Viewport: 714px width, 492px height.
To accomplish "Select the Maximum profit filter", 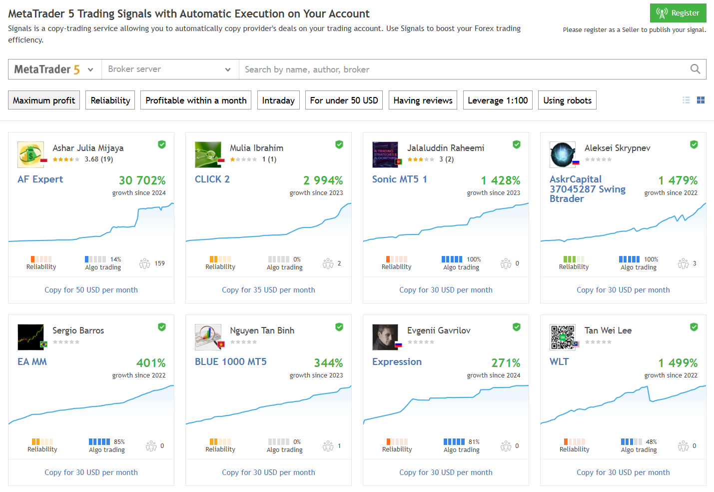I will coord(44,100).
